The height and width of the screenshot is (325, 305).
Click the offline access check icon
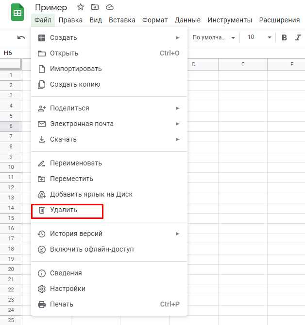42,250
